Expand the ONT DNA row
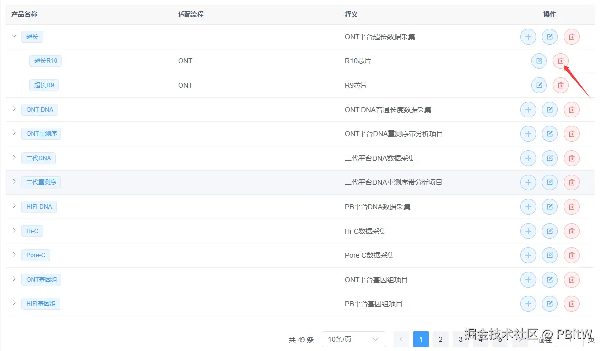Viewport: 602px width, 351px height. click(14, 109)
